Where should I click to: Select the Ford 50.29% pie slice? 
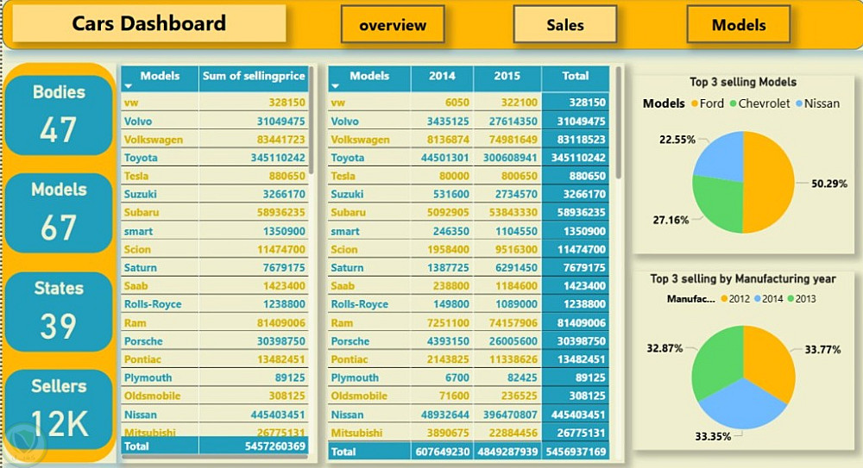tap(771, 182)
